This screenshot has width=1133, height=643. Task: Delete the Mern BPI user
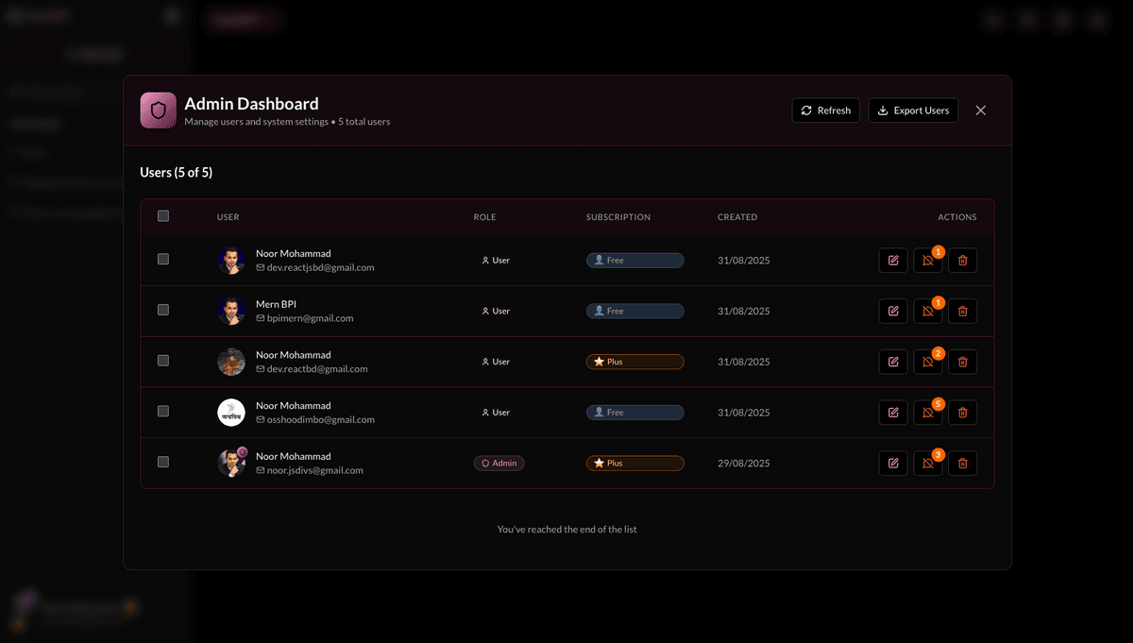pyautogui.click(x=962, y=312)
